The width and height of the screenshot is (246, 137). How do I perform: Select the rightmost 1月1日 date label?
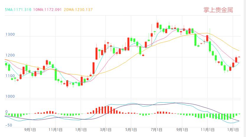coord(233,129)
